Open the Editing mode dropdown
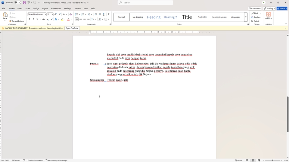289x162 pixels. pos(269,8)
